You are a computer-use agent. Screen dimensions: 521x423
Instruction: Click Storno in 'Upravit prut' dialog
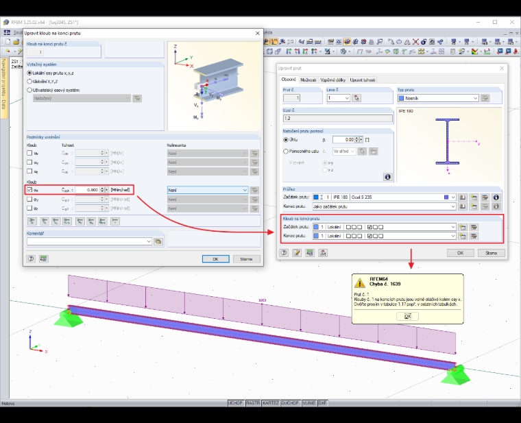tap(491, 253)
